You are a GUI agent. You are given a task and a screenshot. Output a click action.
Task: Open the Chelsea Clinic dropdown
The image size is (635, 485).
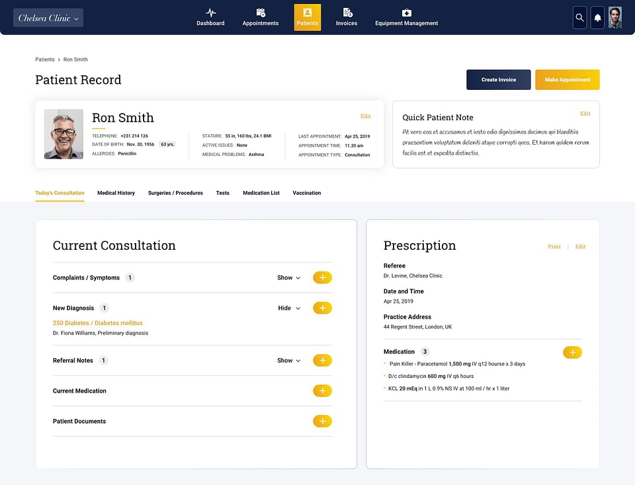click(48, 18)
